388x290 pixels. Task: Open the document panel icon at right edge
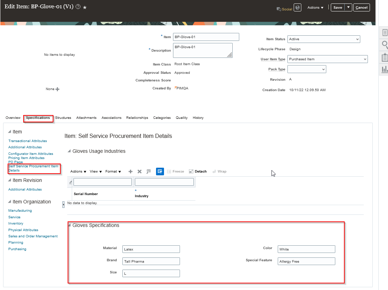click(x=385, y=32)
